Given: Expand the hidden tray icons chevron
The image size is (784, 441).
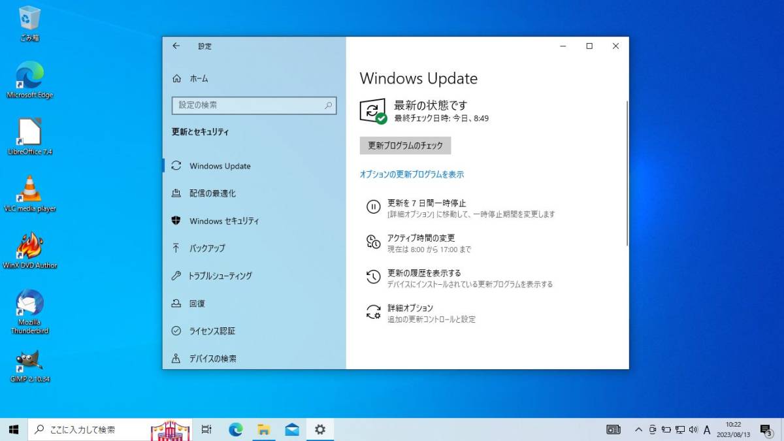Looking at the screenshot, I should (638, 429).
